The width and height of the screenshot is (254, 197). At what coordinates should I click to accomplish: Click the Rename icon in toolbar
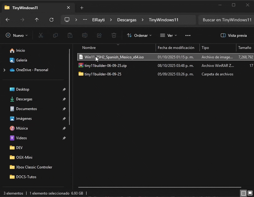[85, 36]
